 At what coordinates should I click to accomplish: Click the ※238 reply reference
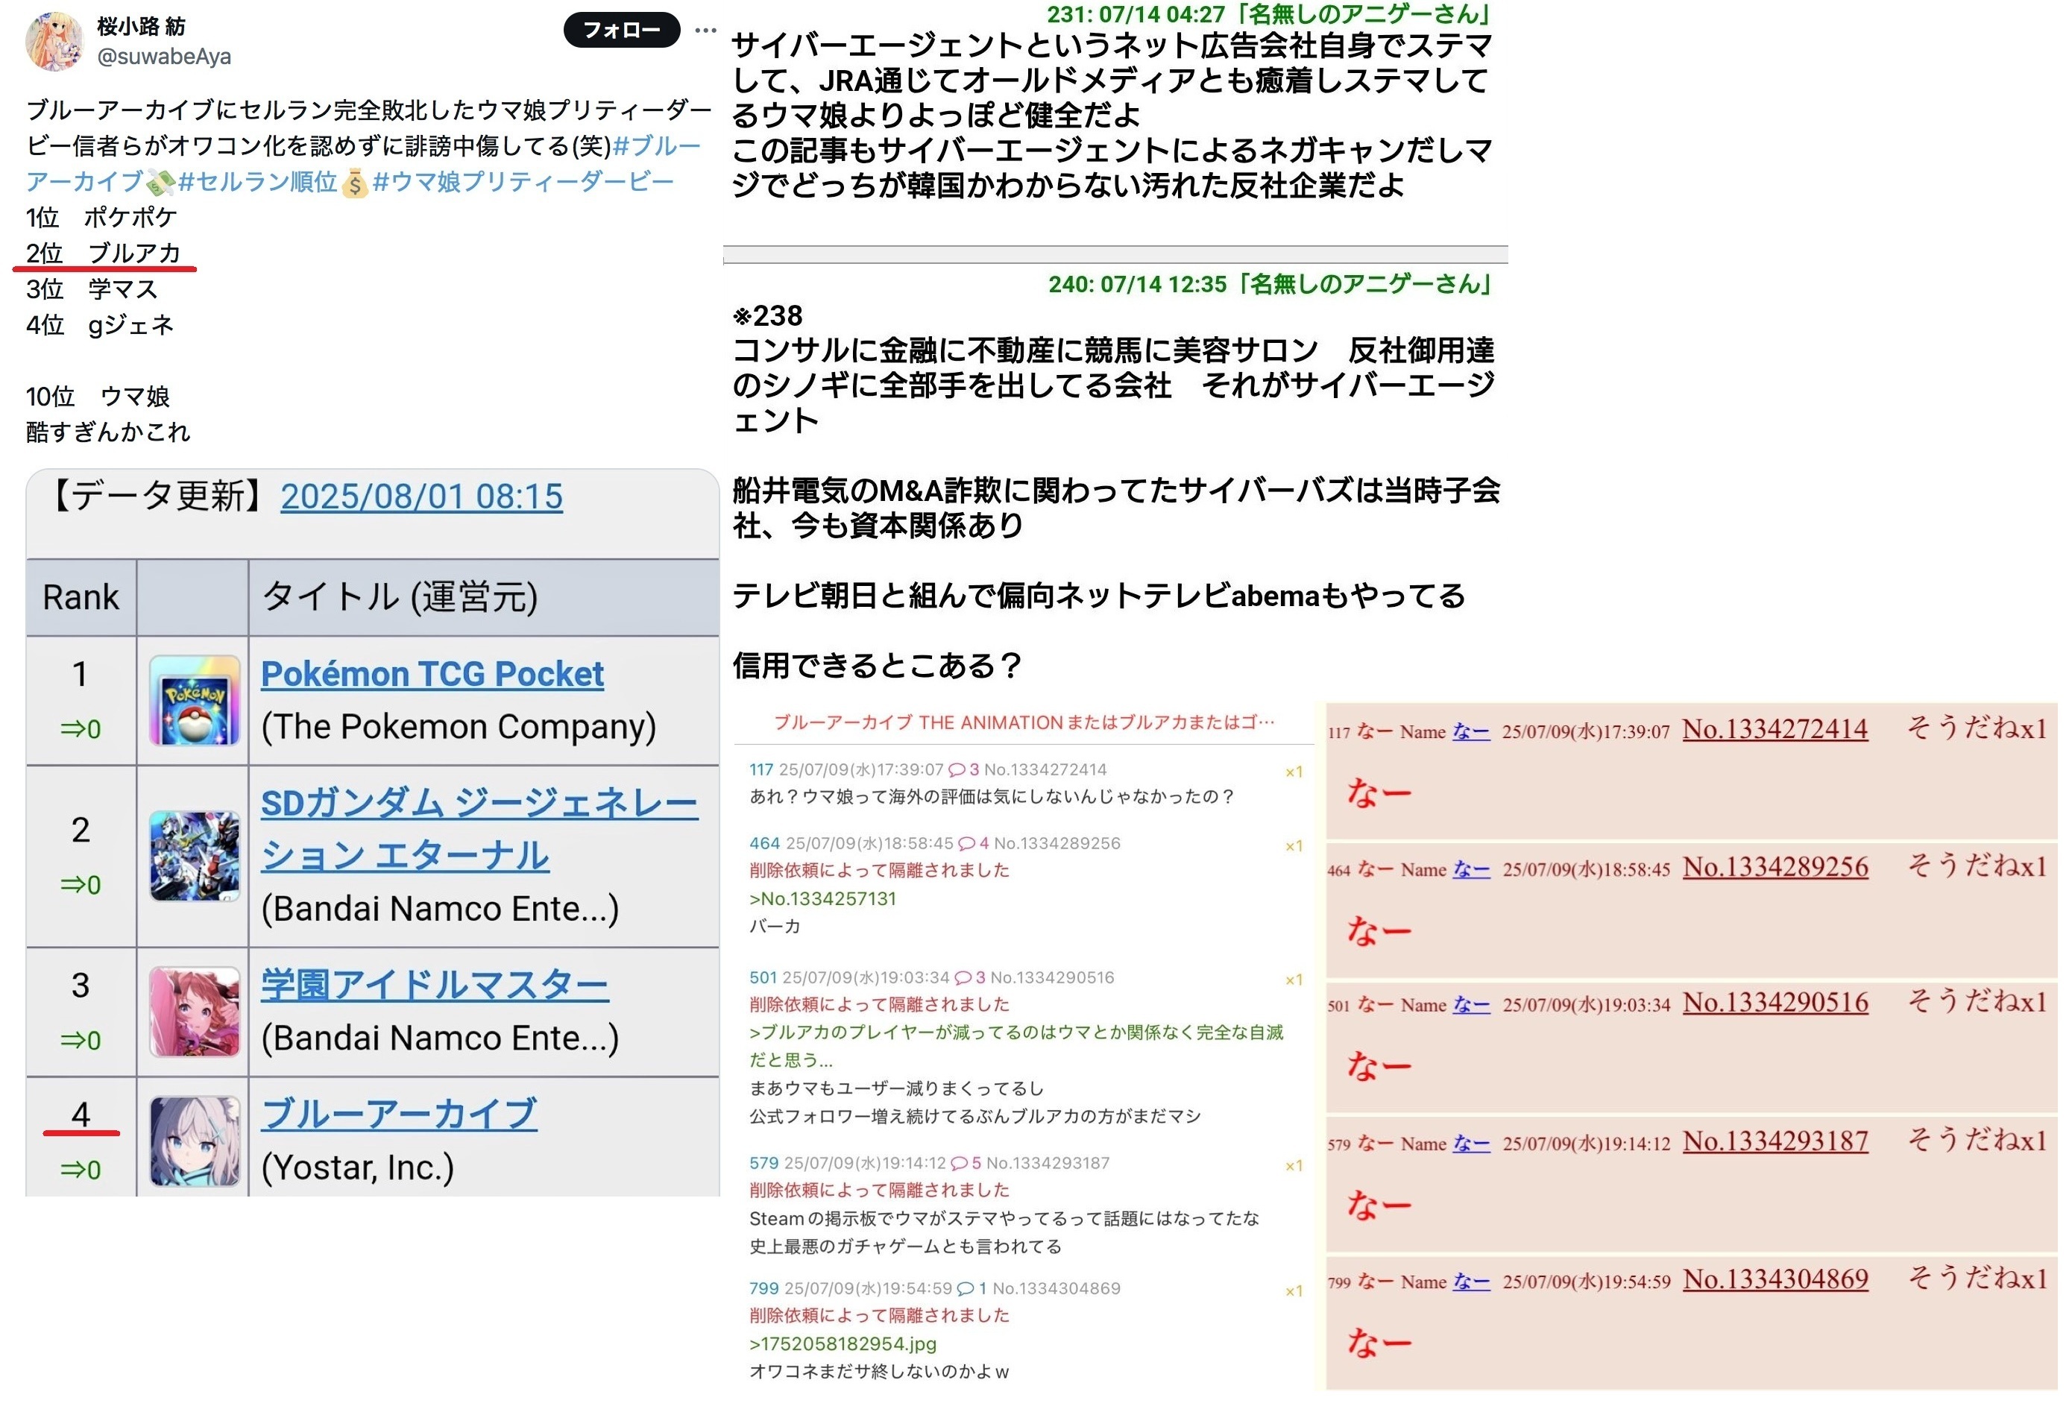[766, 315]
